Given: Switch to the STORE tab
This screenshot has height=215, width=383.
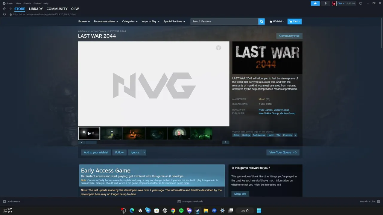Looking at the screenshot, I should (20, 9).
